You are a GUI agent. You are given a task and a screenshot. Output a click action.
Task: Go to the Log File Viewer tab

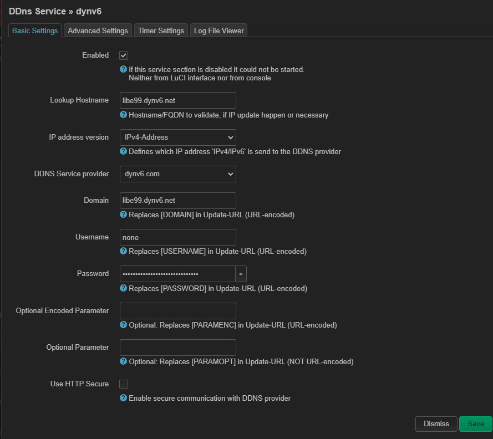218,30
